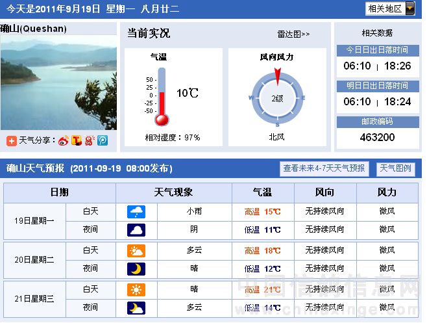Click the orange plus share icon
Screen dimensions: 427x323
12,141
